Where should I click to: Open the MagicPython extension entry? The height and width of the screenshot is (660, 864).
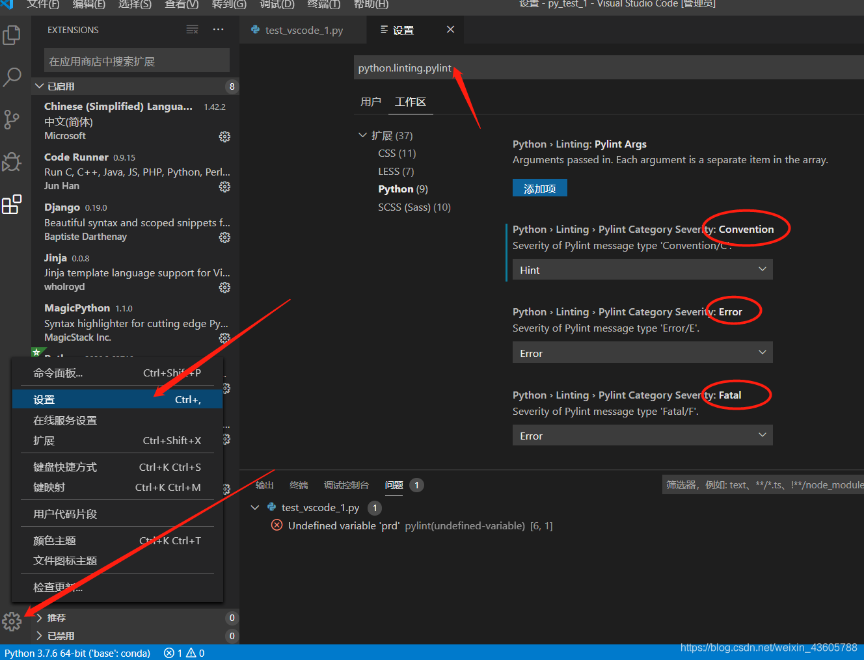137,323
